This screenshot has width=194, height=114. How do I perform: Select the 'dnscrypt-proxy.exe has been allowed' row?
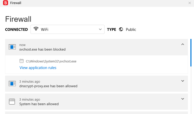(48, 86)
